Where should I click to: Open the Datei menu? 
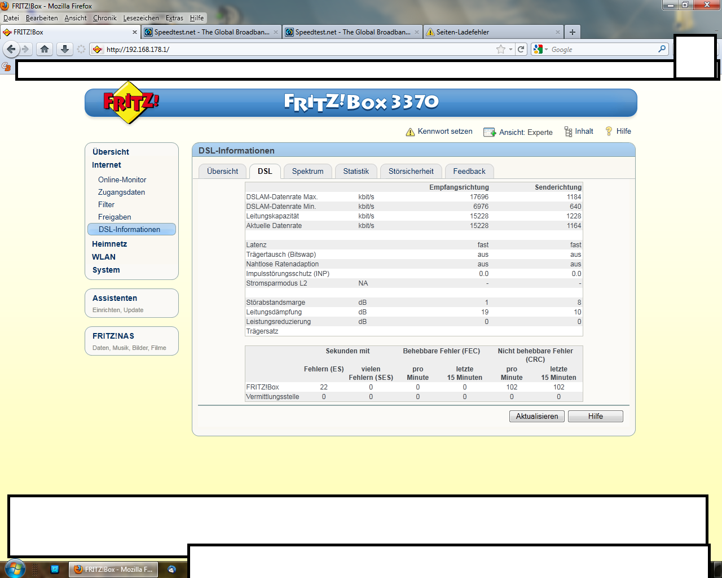tap(11, 18)
